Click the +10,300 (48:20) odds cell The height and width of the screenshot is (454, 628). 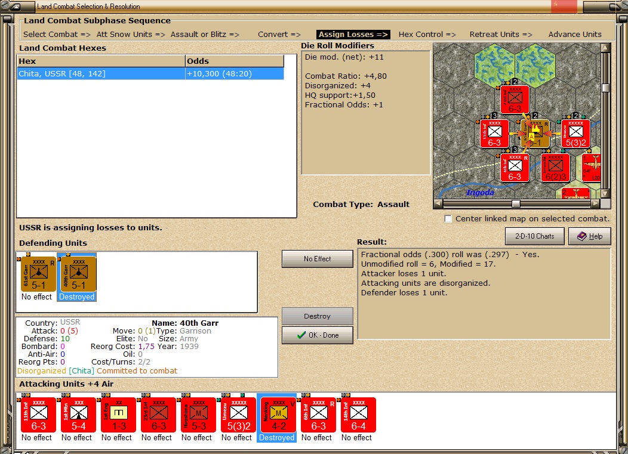point(234,73)
